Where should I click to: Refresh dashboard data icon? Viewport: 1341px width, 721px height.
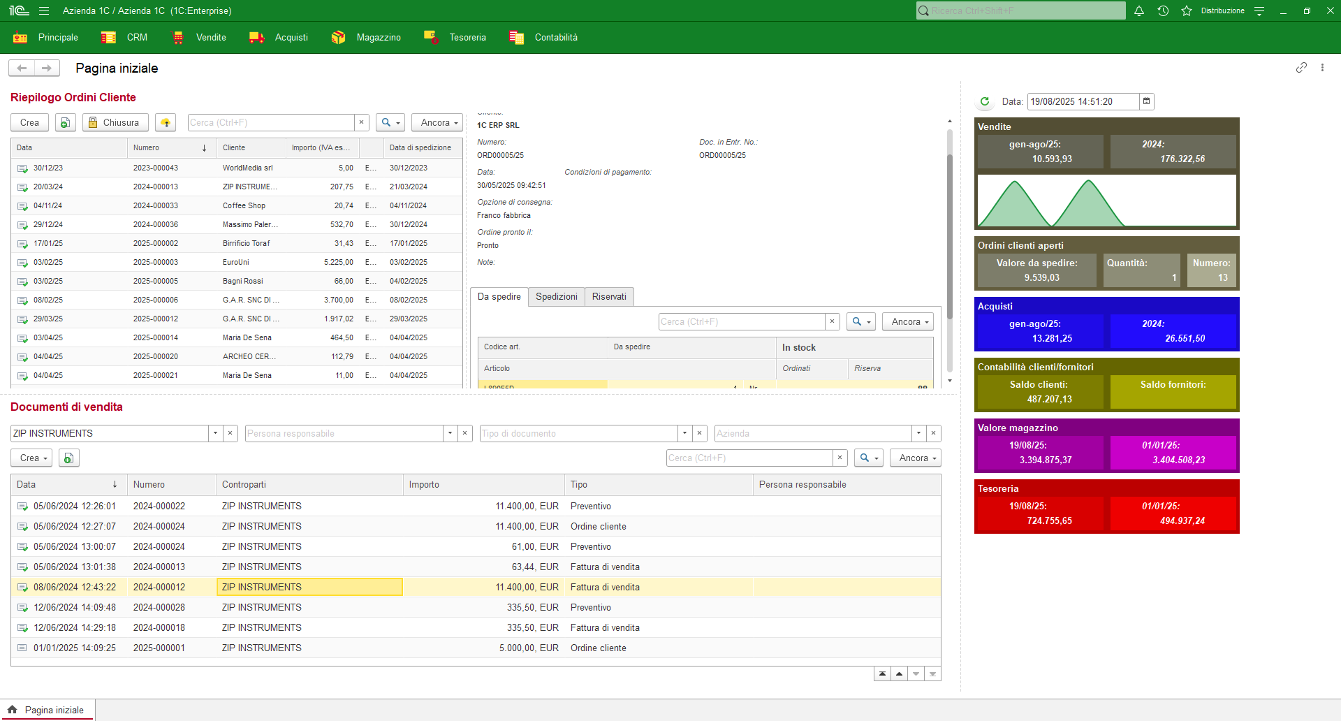point(985,101)
